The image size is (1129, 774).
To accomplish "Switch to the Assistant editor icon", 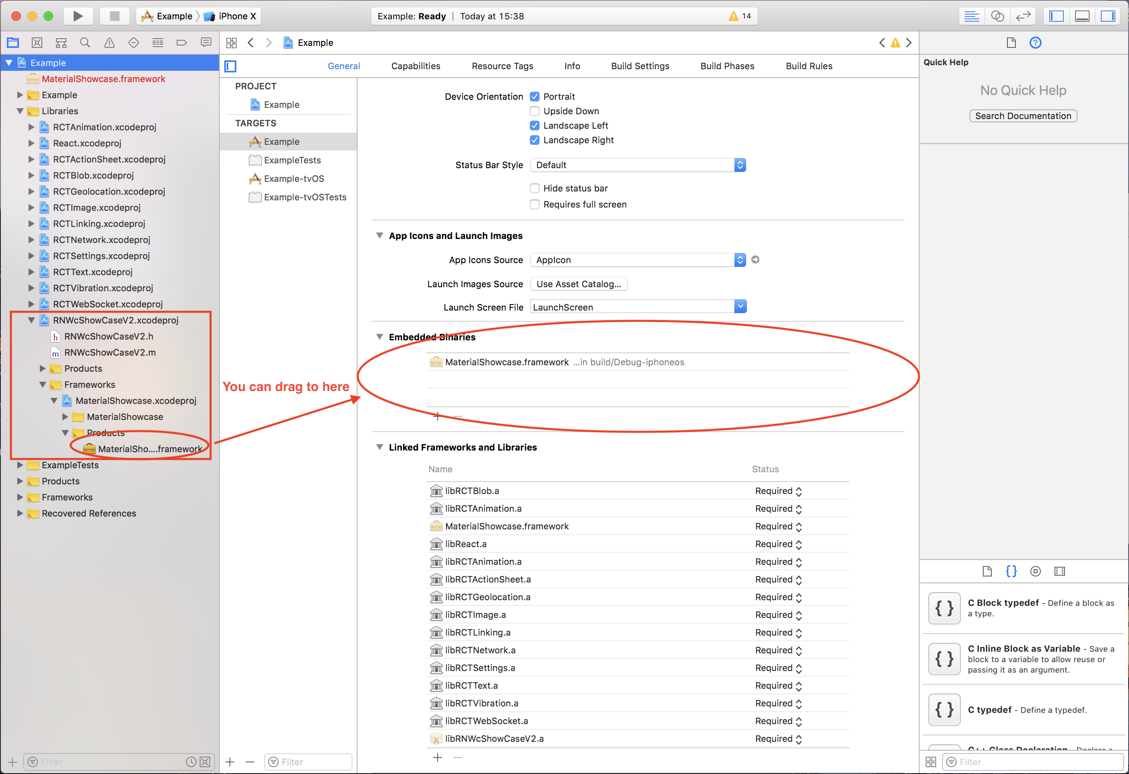I will click(997, 16).
